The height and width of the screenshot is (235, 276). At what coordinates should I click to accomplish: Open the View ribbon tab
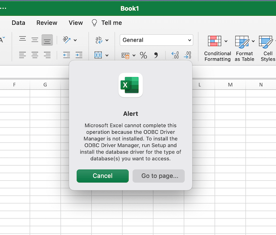[x=76, y=23]
